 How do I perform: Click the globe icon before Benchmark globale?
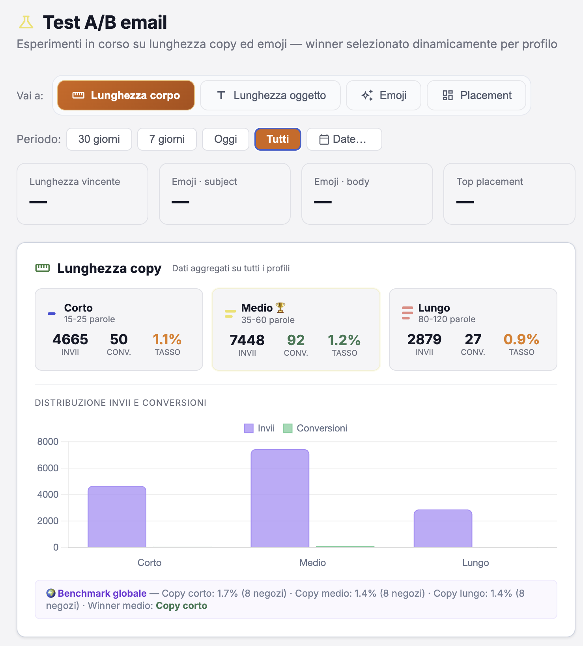(x=51, y=593)
